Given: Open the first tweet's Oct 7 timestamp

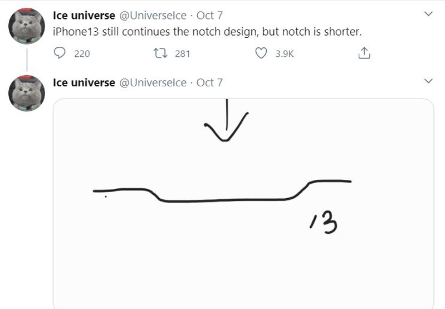Looking at the screenshot, I should point(209,14).
